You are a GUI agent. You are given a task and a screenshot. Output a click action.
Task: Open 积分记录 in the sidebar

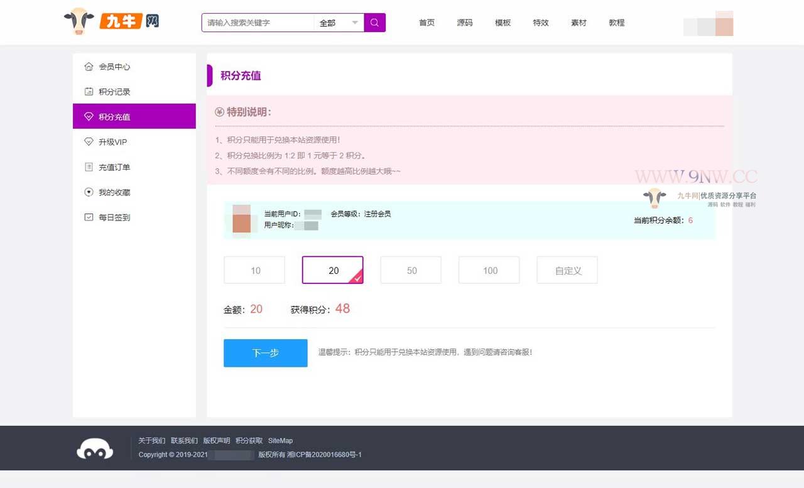click(134, 91)
